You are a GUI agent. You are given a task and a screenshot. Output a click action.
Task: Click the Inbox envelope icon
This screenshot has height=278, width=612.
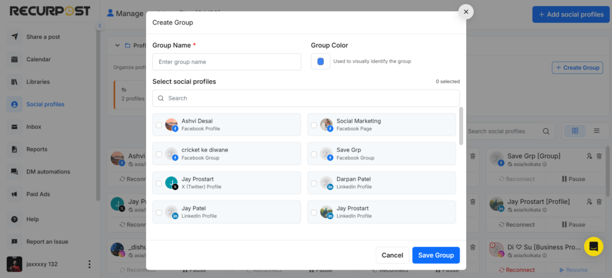coord(14,127)
